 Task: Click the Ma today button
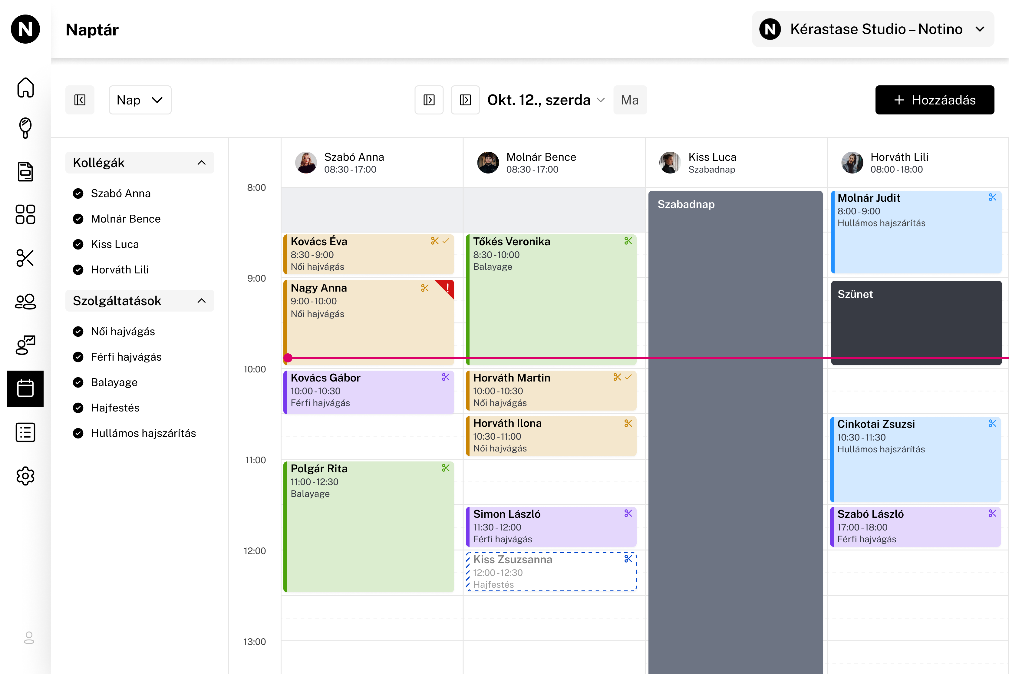[630, 100]
